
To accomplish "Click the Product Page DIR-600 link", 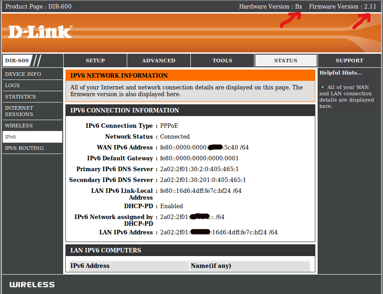I will click(38, 6).
